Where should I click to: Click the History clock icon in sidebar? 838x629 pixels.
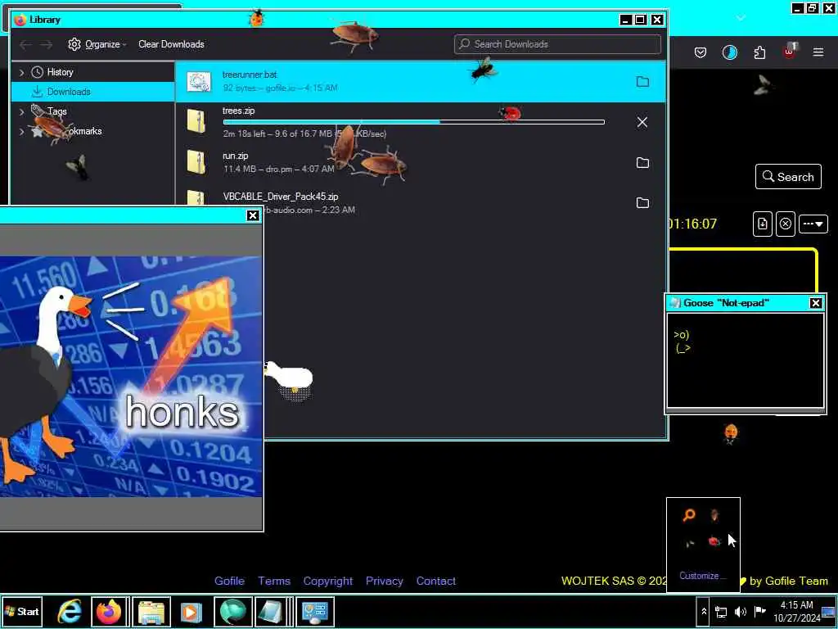pyautogui.click(x=37, y=72)
